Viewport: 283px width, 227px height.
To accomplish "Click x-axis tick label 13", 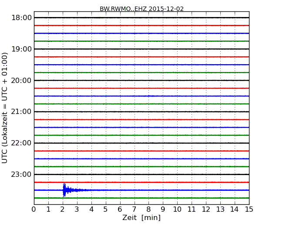I will (220, 210).
